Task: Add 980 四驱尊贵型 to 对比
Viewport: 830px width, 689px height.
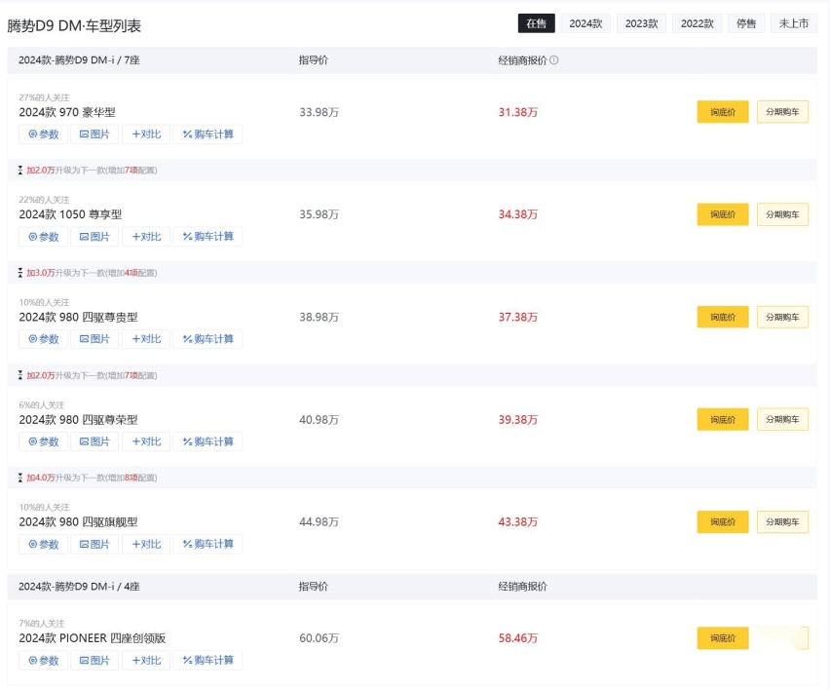Action: tap(146, 339)
